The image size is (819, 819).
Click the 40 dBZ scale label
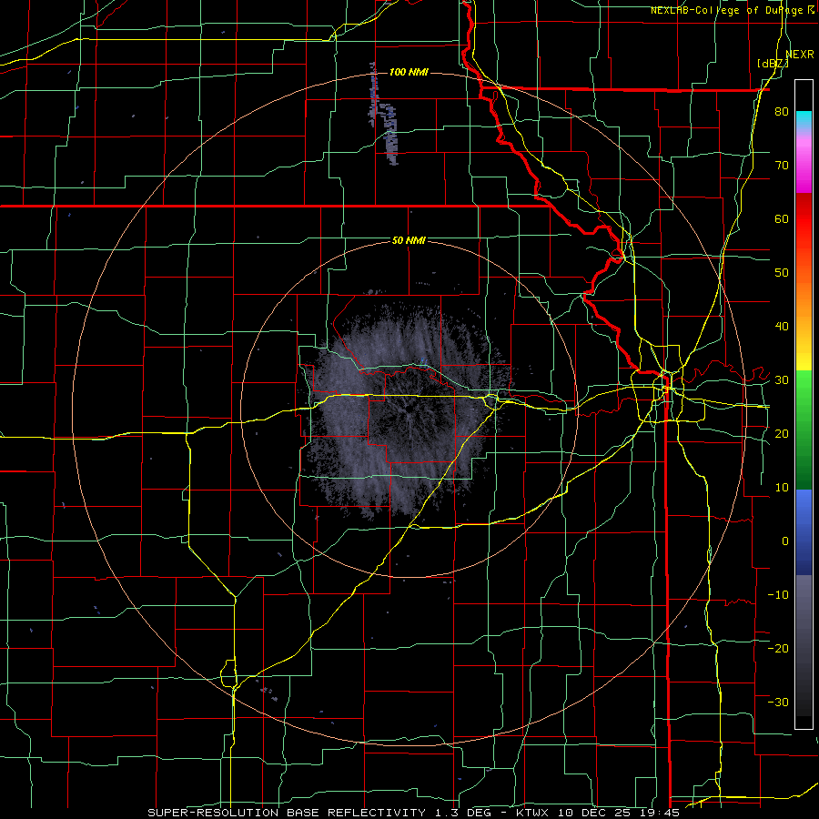tap(782, 327)
